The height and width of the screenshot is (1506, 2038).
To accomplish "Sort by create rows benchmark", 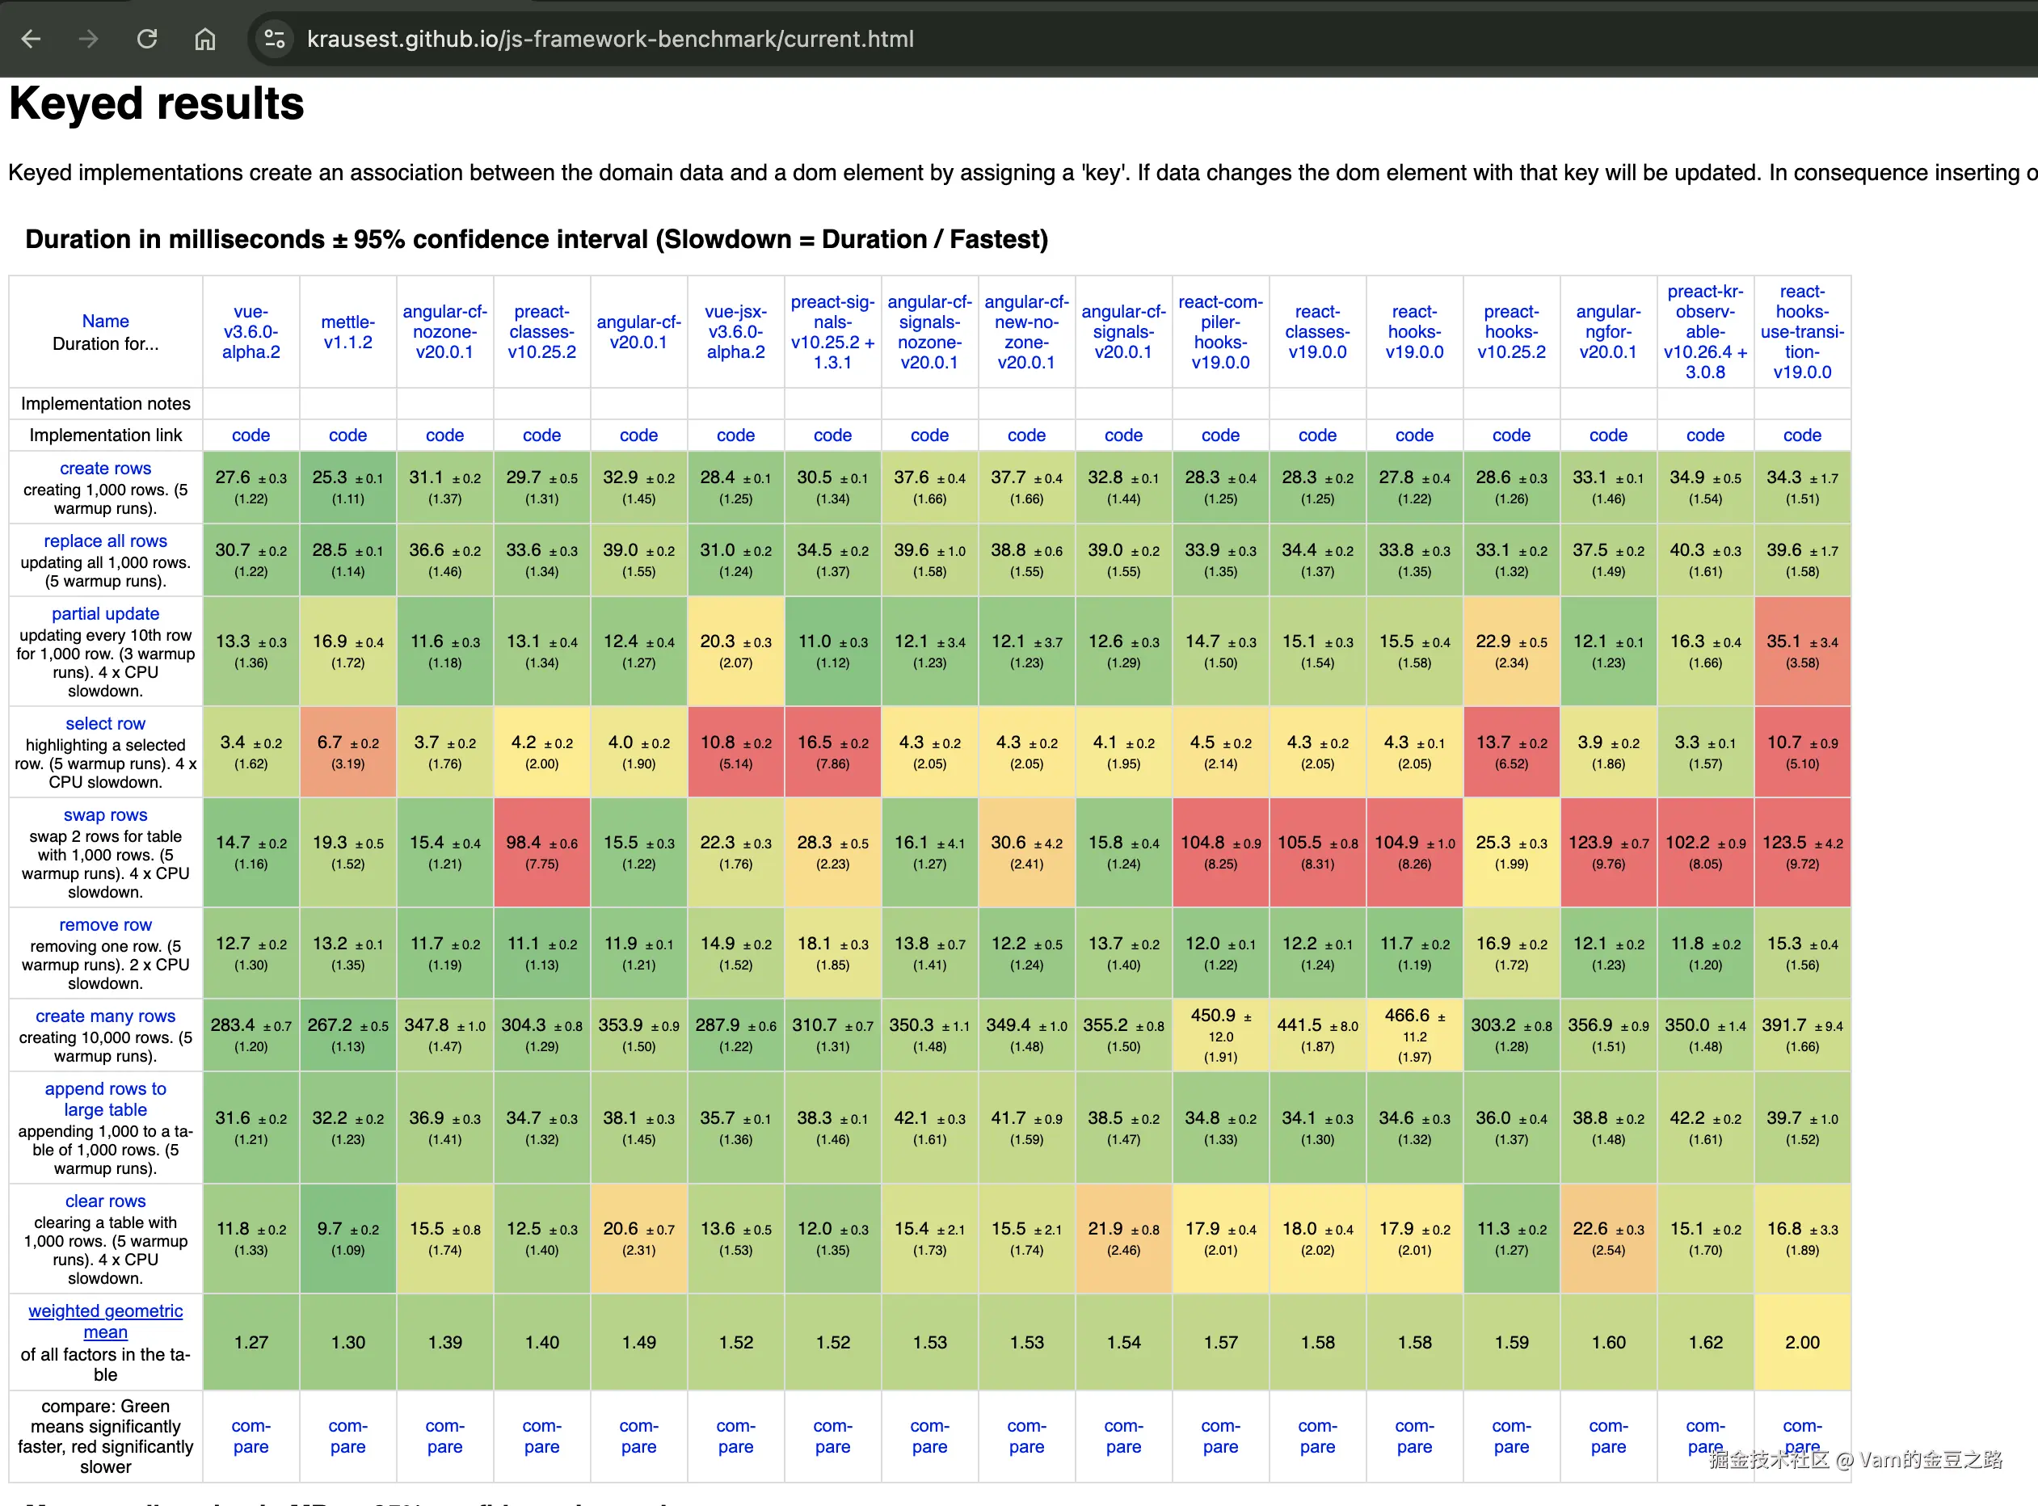I will tap(105, 468).
